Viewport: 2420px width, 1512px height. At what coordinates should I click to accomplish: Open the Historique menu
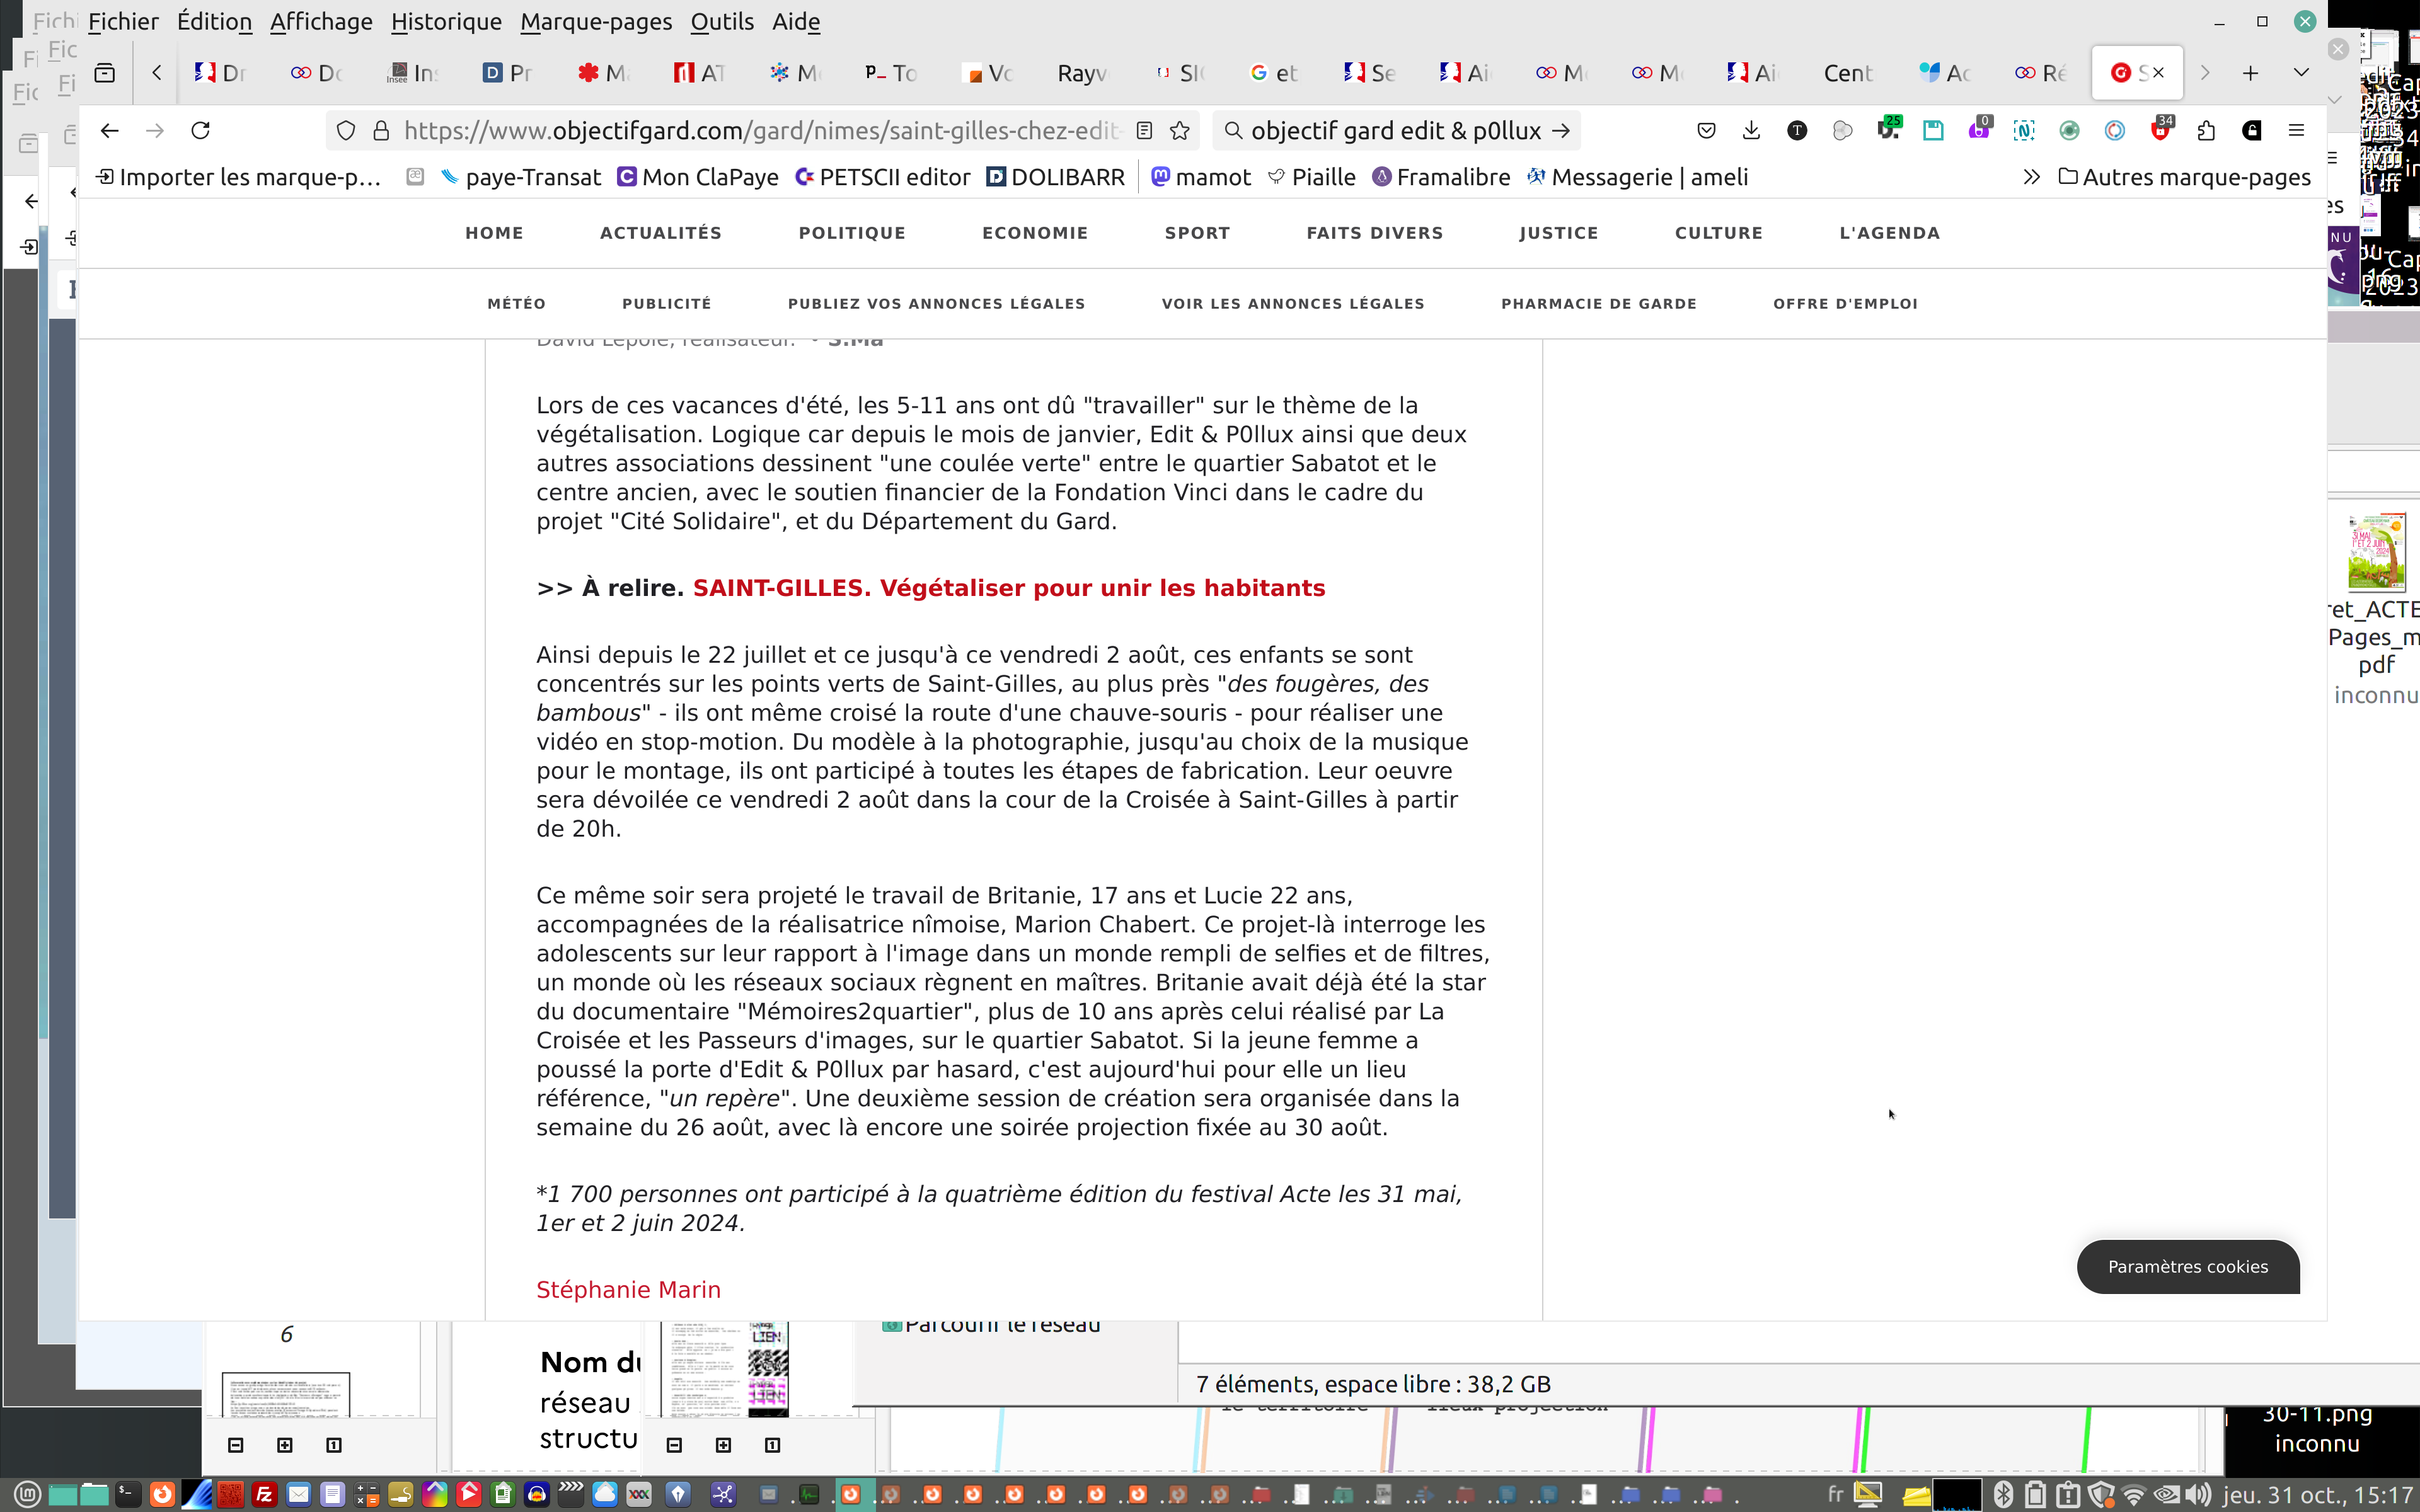coord(446,21)
